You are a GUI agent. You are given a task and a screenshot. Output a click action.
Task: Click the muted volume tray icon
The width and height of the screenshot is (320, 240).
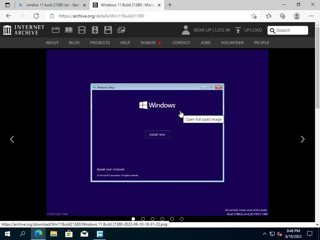[x=279, y=234]
